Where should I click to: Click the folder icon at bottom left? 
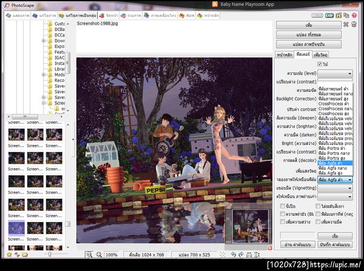pyautogui.click(x=25, y=255)
